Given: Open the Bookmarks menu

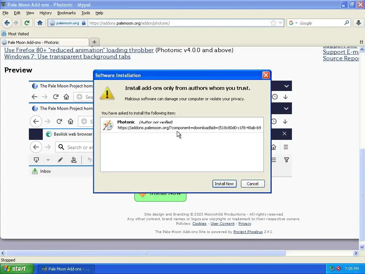Looking at the screenshot, I should 67,13.
